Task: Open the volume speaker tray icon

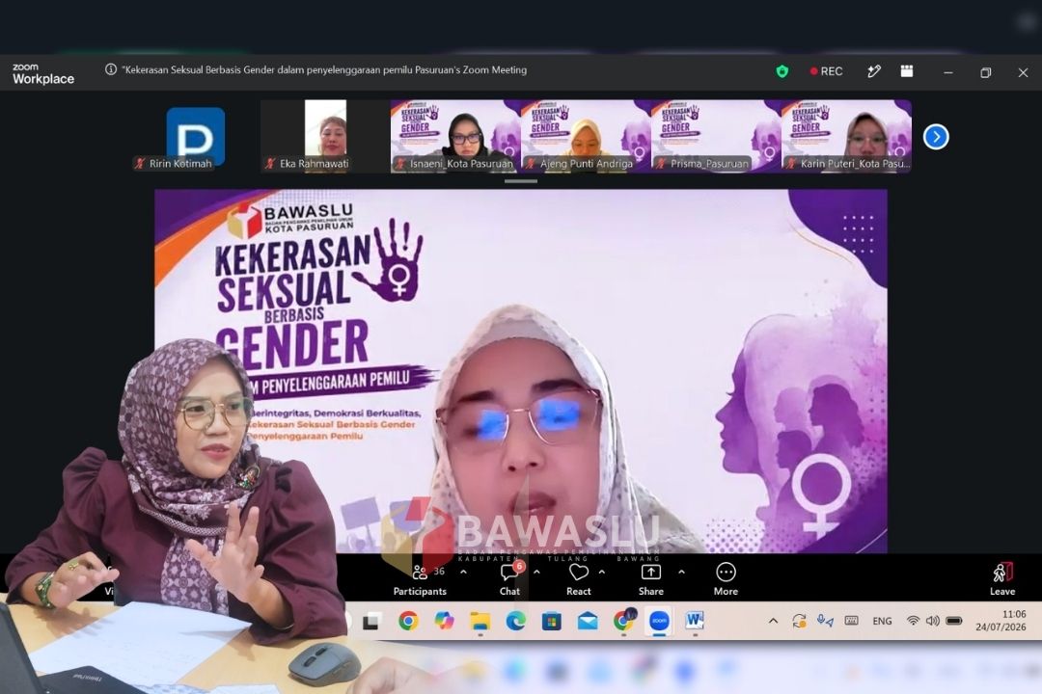Action: (x=933, y=621)
